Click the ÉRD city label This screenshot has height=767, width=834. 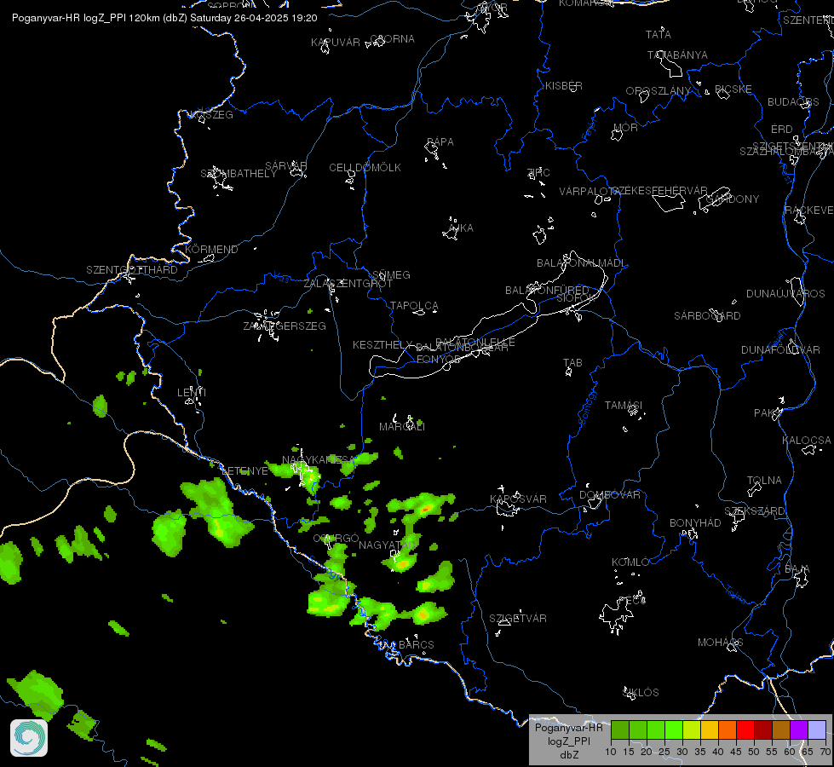pos(781,130)
